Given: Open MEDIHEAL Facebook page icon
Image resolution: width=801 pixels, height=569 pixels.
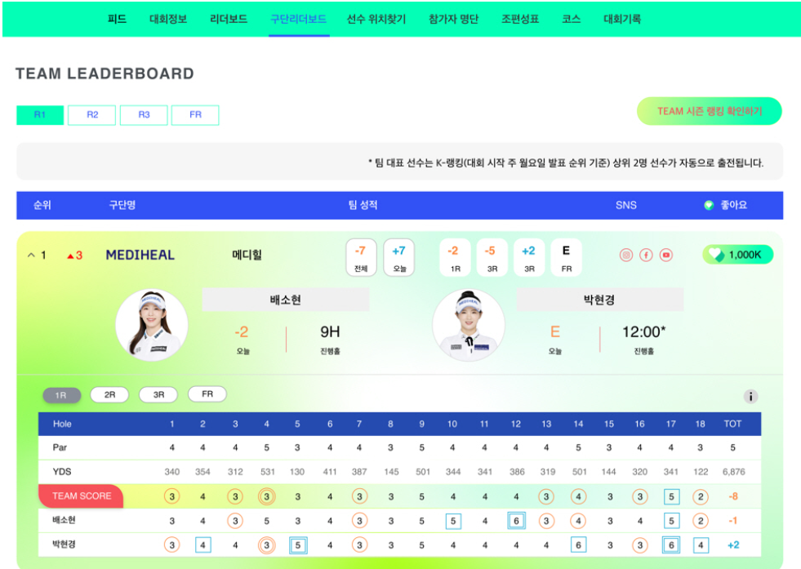Looking at the screenshot, I should point(646,255).
